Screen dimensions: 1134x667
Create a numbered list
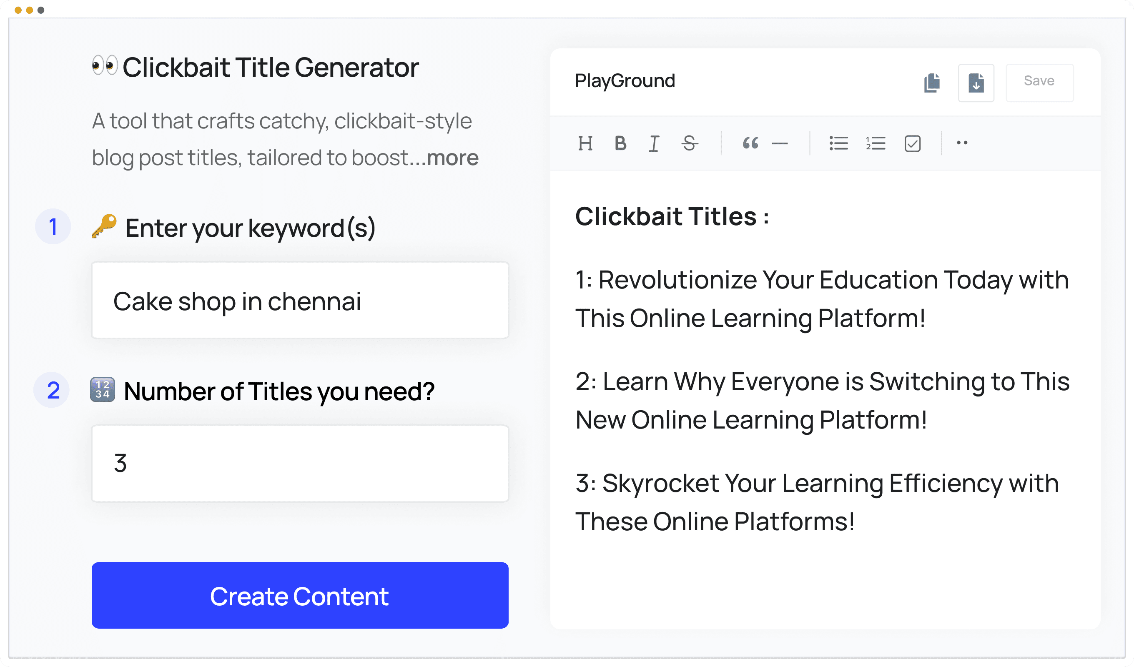(x=875, y=143)
